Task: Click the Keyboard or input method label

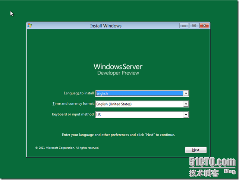Action: click(x=73, y=114)
